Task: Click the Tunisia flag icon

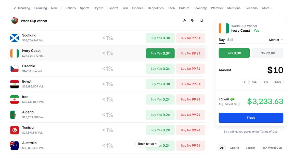Action: tap(15, 130)
